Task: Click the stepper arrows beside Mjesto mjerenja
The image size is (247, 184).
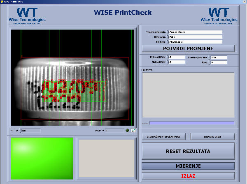Action: (x=168, y=32)
